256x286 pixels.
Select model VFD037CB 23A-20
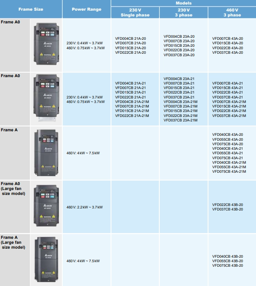click(x=179, y=55)
